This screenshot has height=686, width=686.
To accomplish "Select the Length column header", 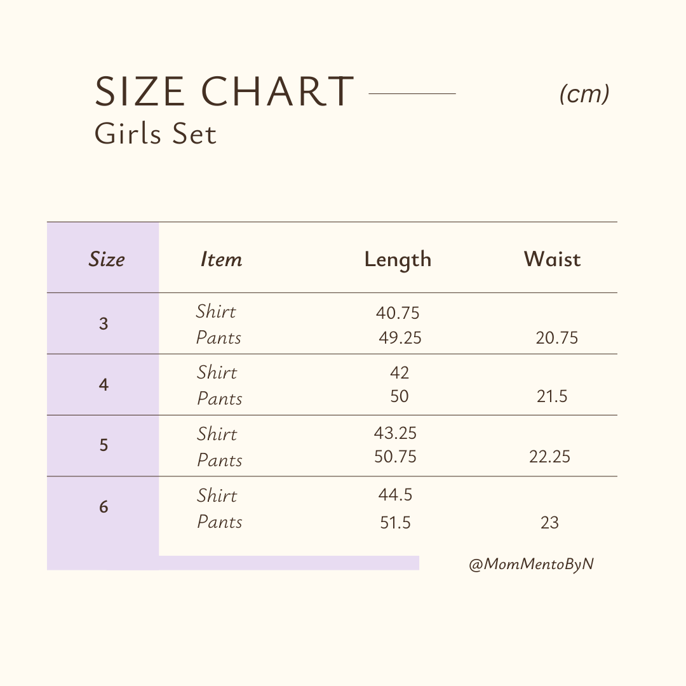I will (x=398, y=259).
